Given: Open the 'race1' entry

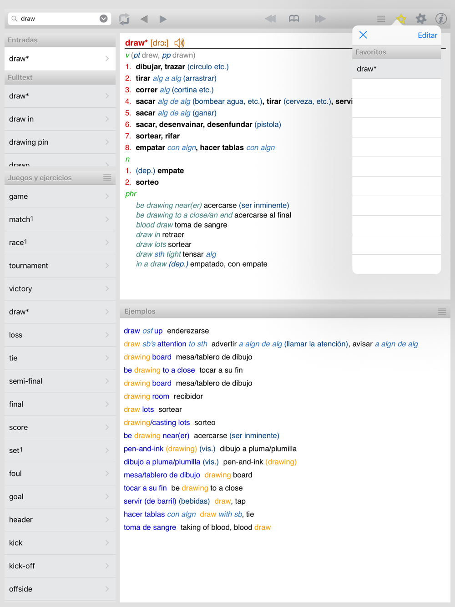Looking at the screenshot, I should pos(60,243).
